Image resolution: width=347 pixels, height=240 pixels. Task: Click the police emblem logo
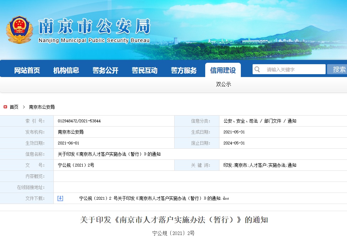(x=19, y=30)
